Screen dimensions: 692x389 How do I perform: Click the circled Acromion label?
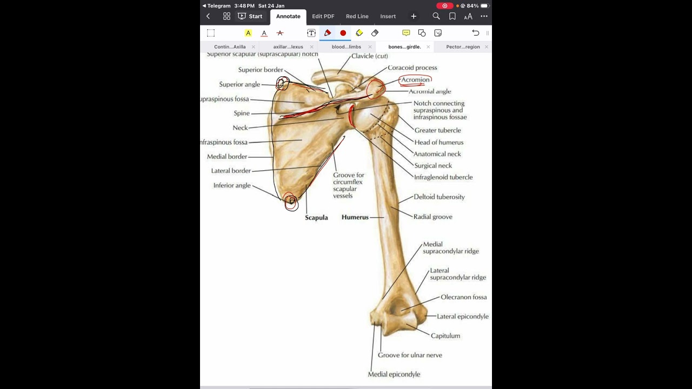coord(415,80)
